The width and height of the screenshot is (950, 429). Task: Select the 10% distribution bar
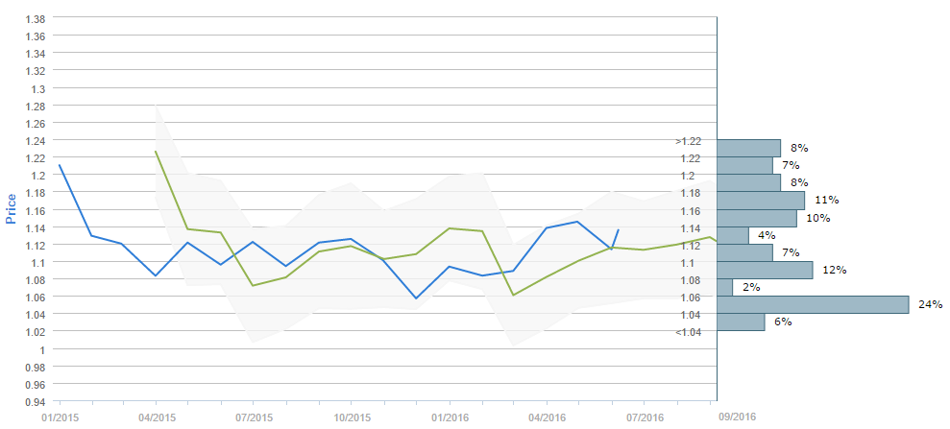click(757, 218)
